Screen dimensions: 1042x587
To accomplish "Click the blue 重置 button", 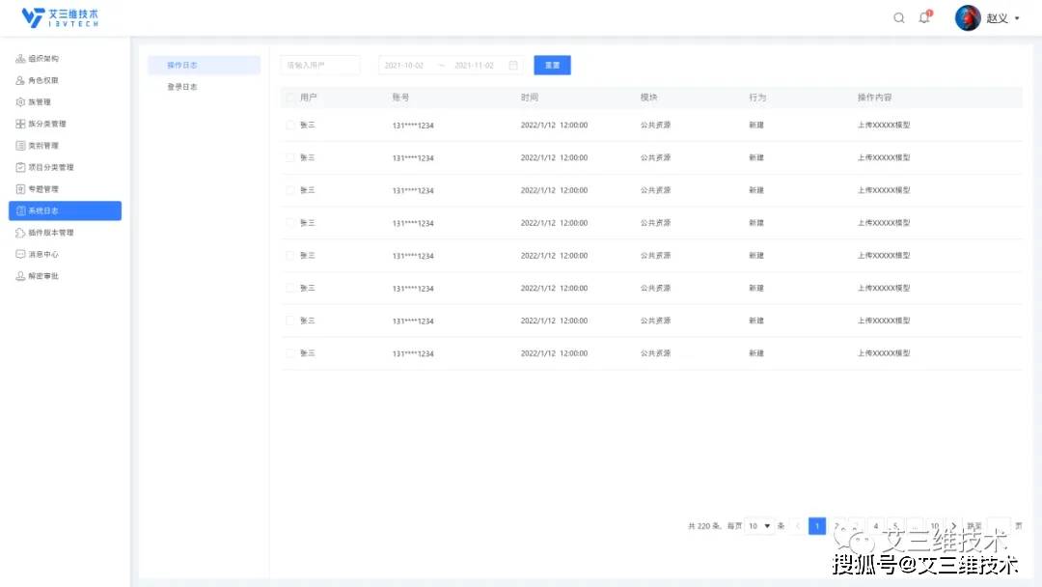I will (552, 65).
